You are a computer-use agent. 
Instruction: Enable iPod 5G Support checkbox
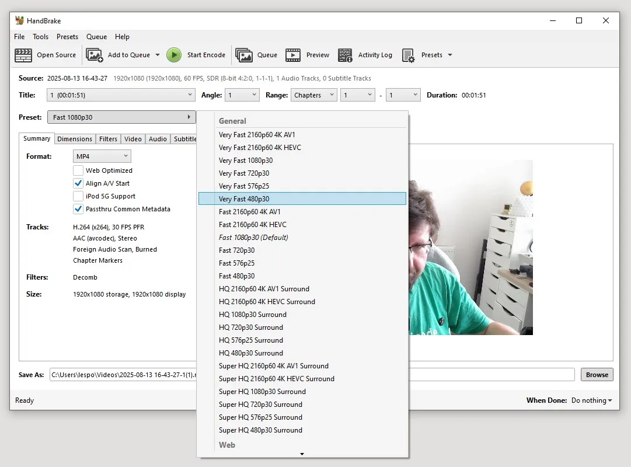[78, 196]
